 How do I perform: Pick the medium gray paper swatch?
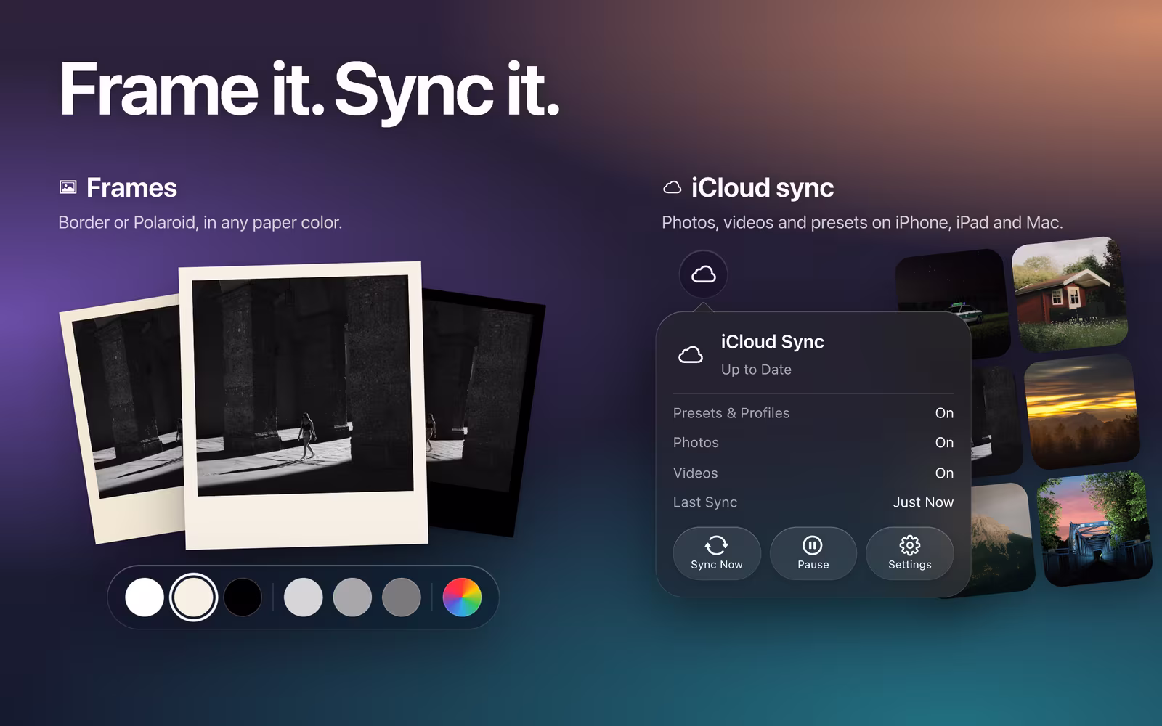click(352, 597)
